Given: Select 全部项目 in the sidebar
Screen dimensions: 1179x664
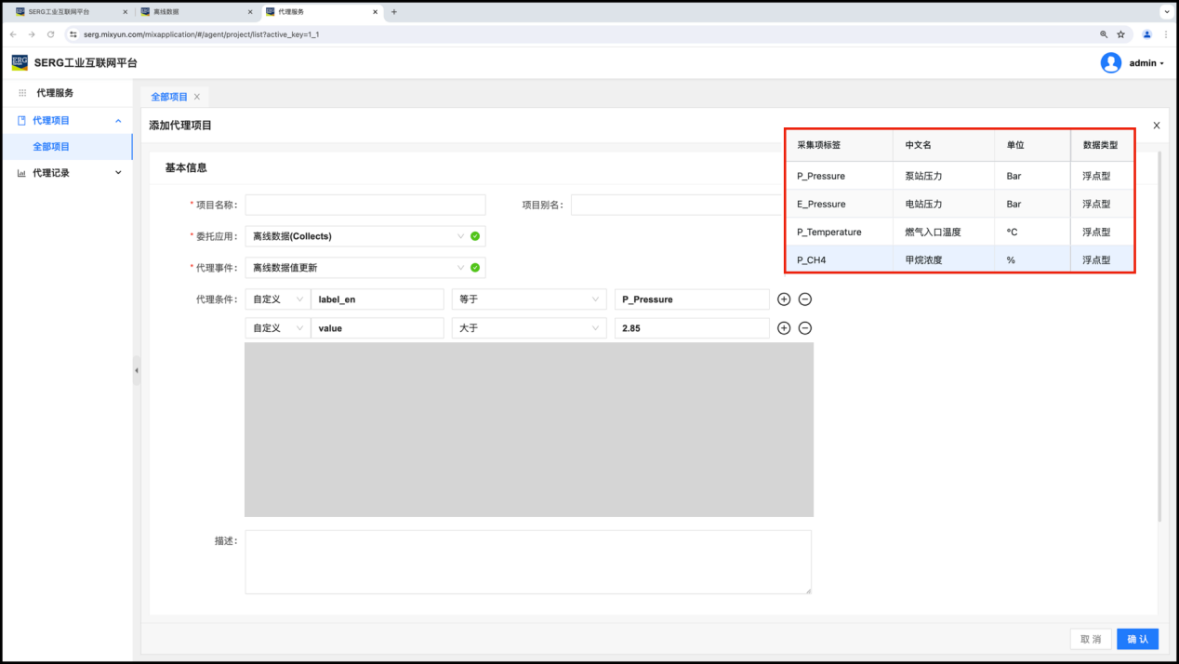Looking at the screenshot, I should [x=51, y=147].
